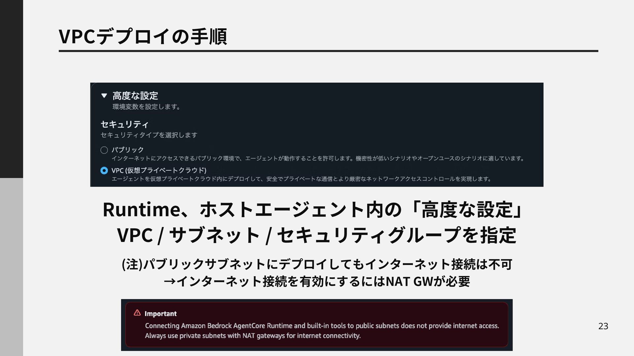This screenshot has height=356, width=634.
Task: Click the VPC option description text
Action: 301,179
